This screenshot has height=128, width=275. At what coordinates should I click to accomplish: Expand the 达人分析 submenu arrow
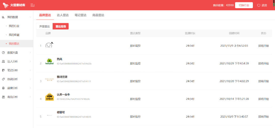(30, 62)
